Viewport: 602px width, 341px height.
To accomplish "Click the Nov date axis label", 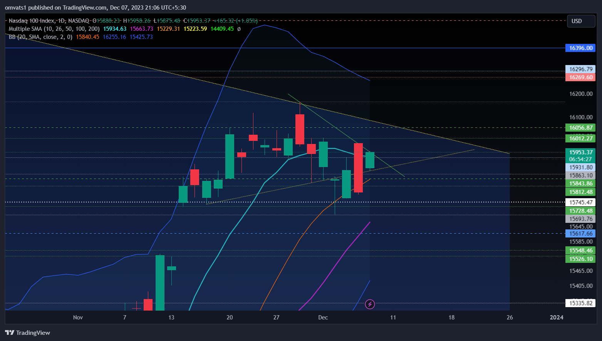I will (x=78, y=318).
